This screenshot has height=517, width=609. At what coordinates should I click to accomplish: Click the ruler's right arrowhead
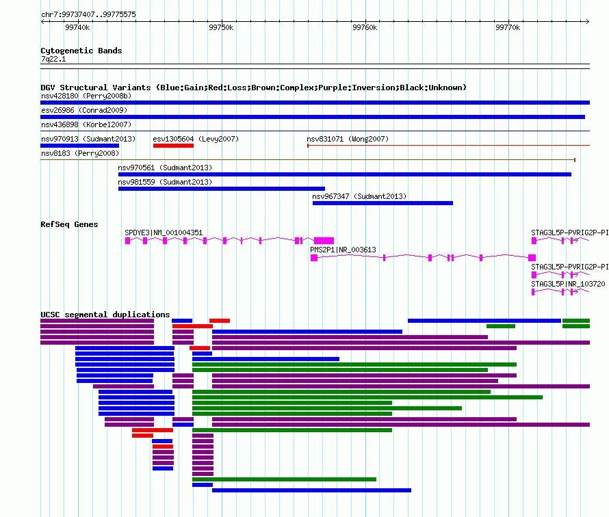coord(587,21)
